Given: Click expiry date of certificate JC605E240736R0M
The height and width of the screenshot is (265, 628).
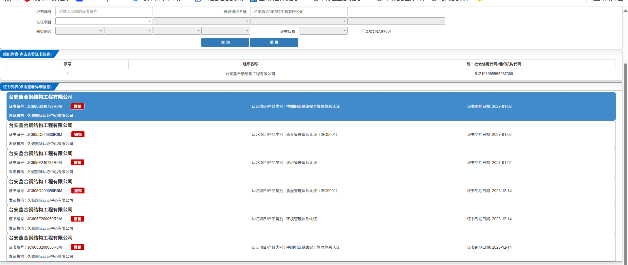Looking at the screenshot, I should point(489,163).
